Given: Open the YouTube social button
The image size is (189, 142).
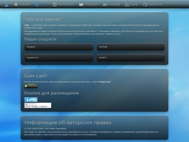Looking at the screenshot, I should point(131,47).
